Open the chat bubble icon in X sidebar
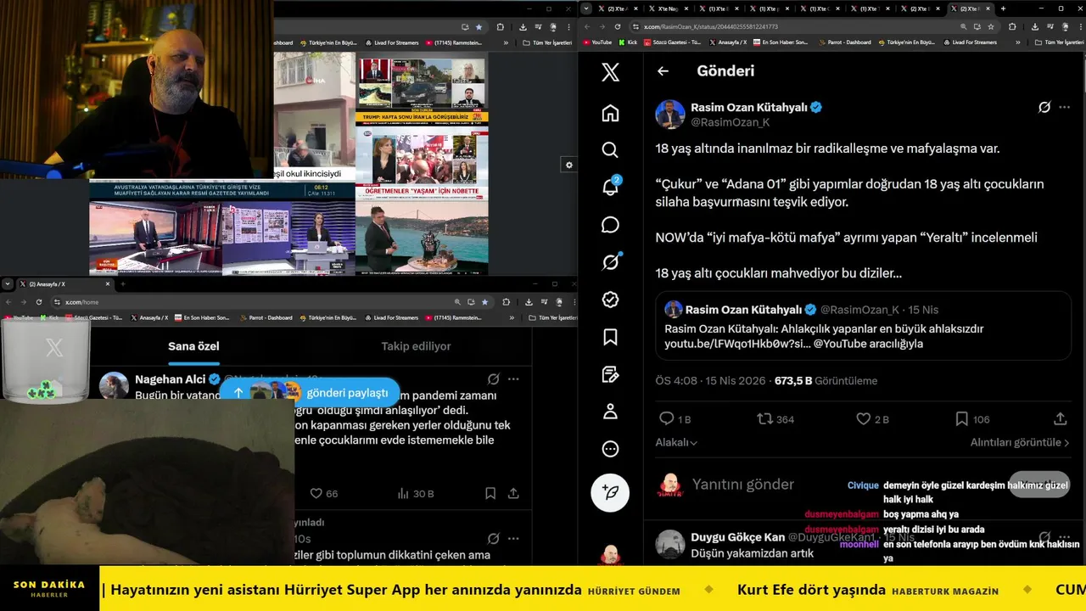Viewport: 1086px width, 611px height. pos(610,225)
